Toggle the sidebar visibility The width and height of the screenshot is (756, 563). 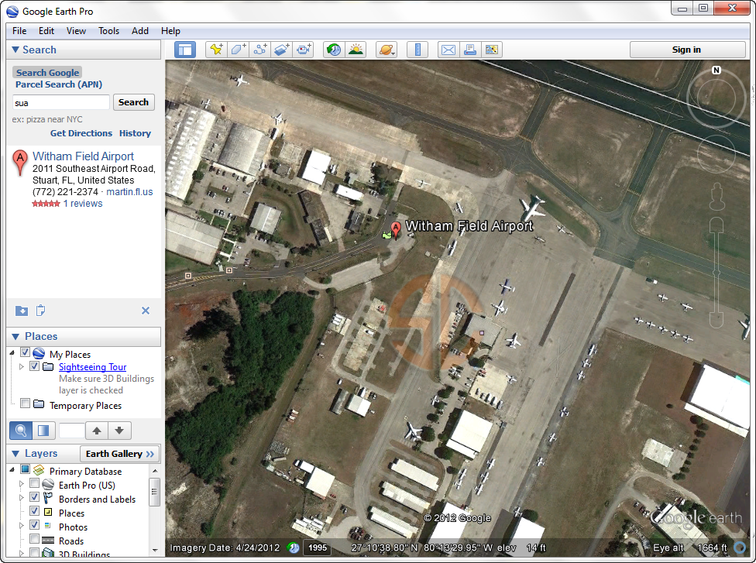tap(184, 49)
